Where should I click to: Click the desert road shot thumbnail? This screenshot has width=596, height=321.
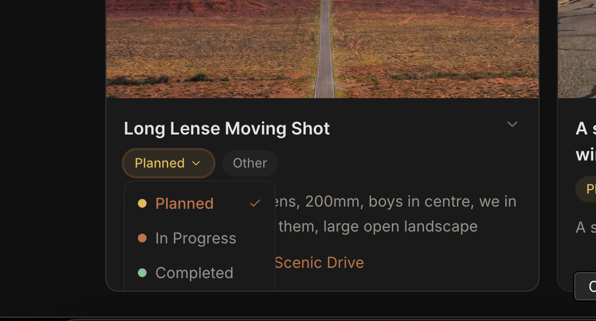click(322, 49)
